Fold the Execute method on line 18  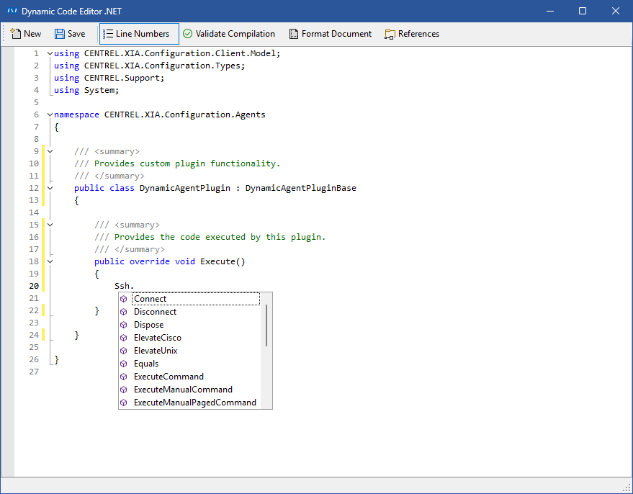point(50,261)
